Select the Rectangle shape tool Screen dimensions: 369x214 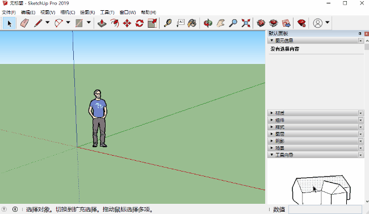point(79,23)
